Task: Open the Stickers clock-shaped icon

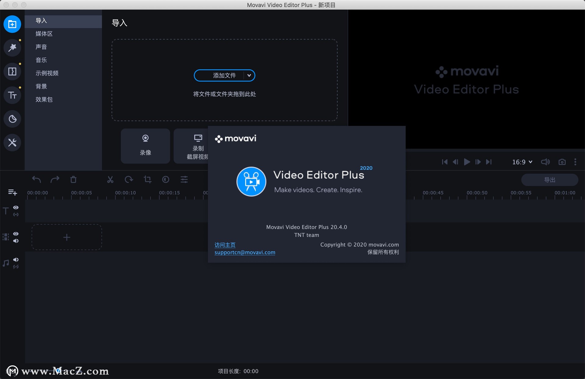Action: click(12, 119)
